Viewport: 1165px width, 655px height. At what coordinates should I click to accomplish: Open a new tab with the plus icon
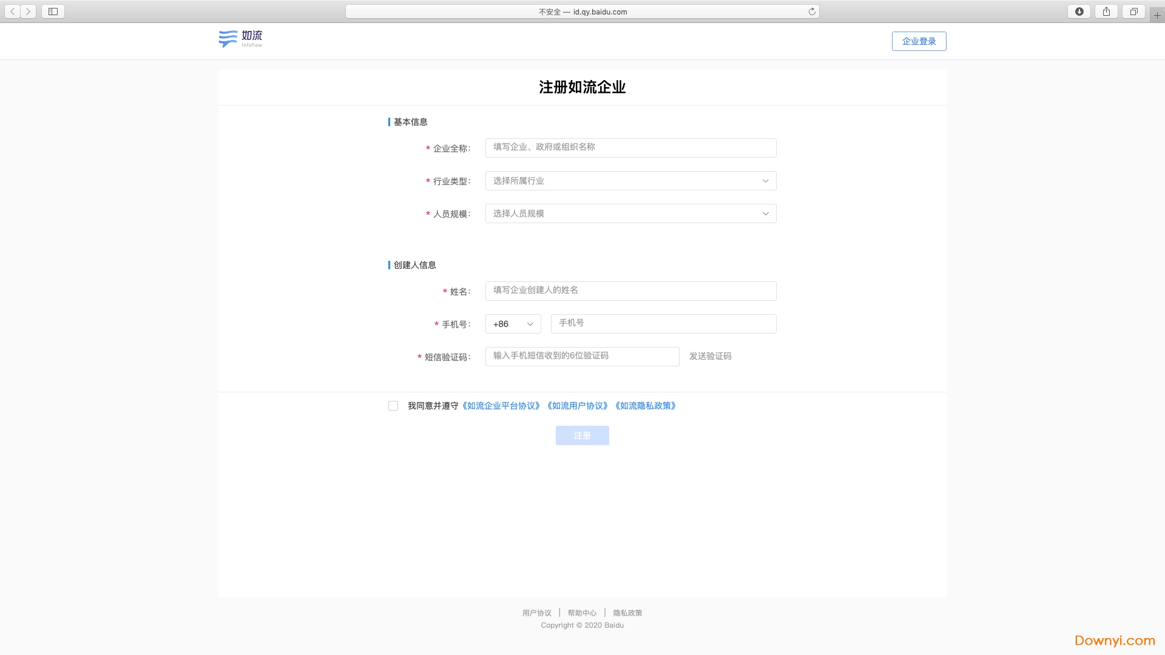coord(1157,15)
